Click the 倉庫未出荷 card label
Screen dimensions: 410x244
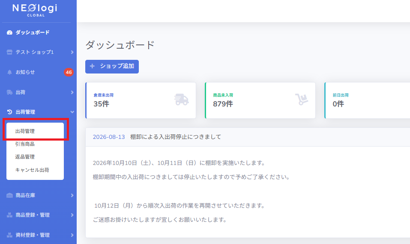[x=104, y=95]
